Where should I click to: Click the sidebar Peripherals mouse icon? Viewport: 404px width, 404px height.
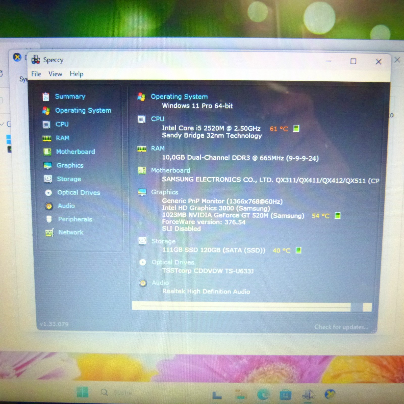[49, 219]
